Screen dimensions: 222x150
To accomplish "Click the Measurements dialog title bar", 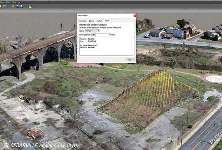I will [x=105, y=16].
